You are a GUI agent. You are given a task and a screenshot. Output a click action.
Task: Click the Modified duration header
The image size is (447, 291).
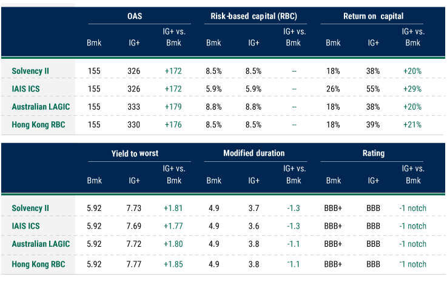pos(254,153)
